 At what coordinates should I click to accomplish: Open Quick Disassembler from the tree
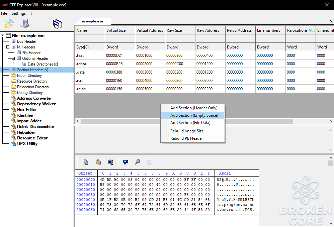coord(35,127)
